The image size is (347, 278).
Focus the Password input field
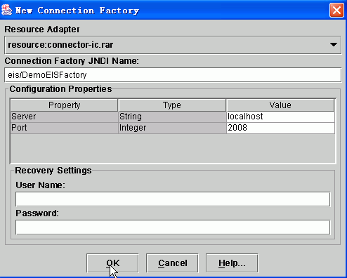point(173,227)
